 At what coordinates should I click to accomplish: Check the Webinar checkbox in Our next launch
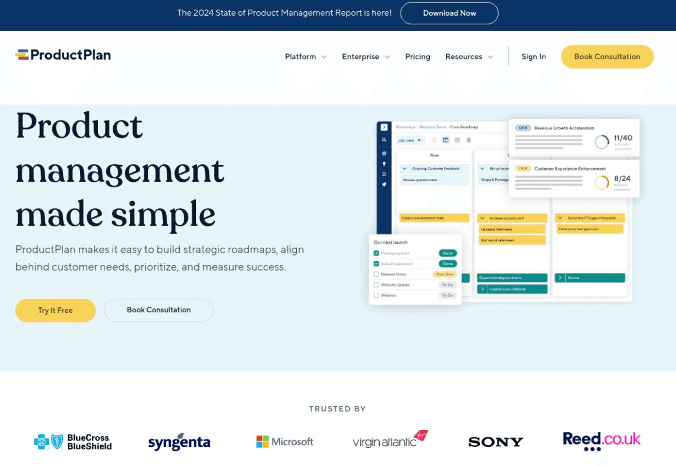click(376, 295)
